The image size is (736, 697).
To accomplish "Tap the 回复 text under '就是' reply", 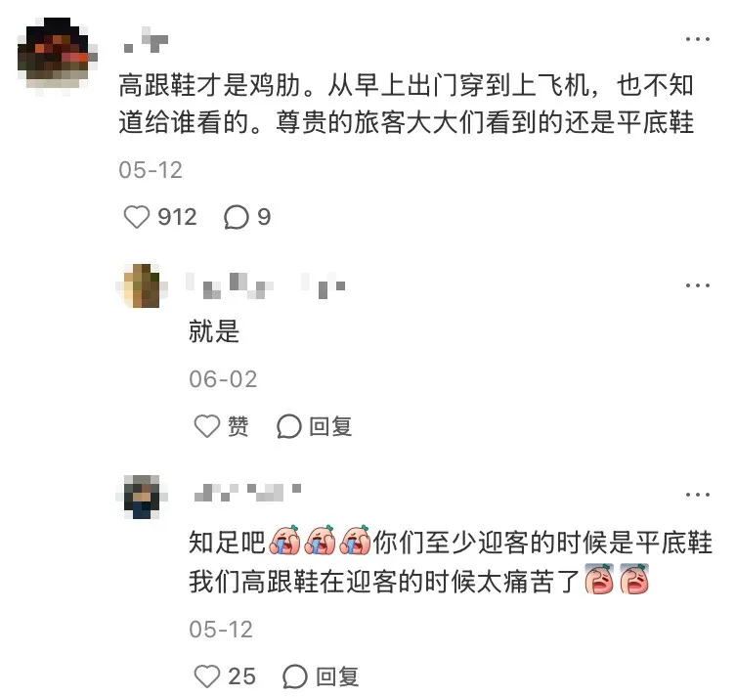I will [330, 426].
